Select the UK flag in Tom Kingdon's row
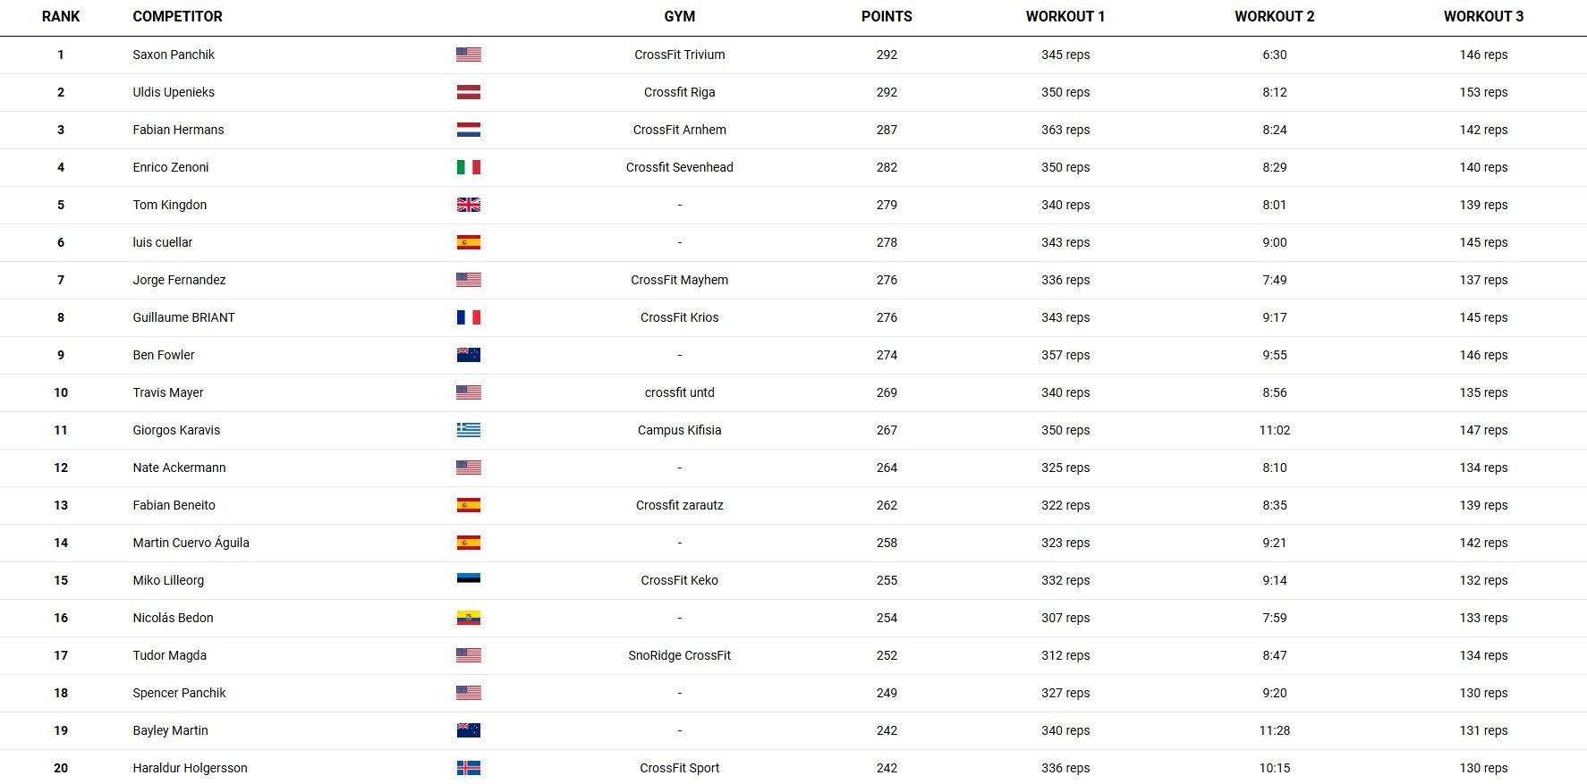The image size is (1587, 784). [468, 205]
